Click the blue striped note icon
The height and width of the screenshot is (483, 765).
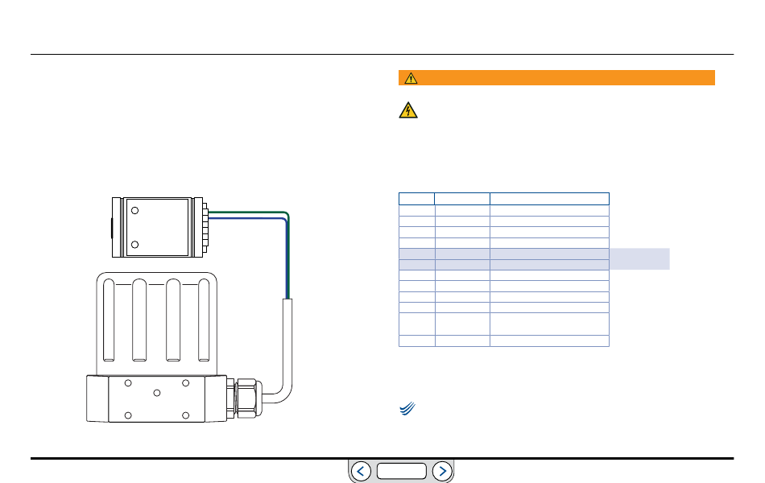coord(407,408)
